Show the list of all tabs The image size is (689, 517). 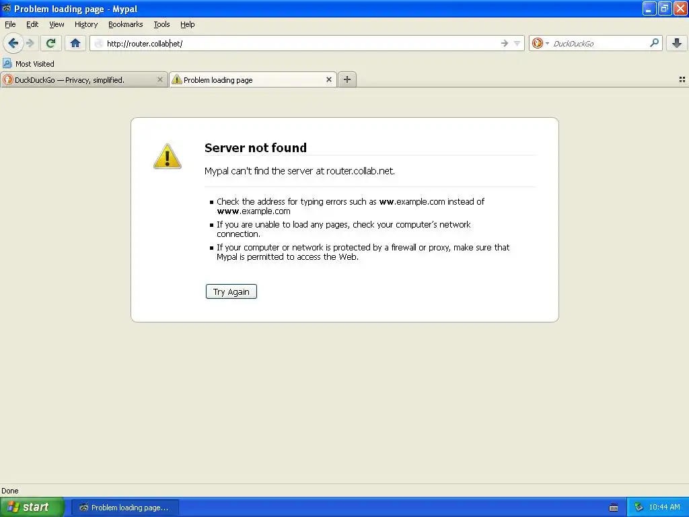682,79
